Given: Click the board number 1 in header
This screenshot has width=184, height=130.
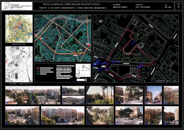Looking at the screenshot, I should pos(179,7).
